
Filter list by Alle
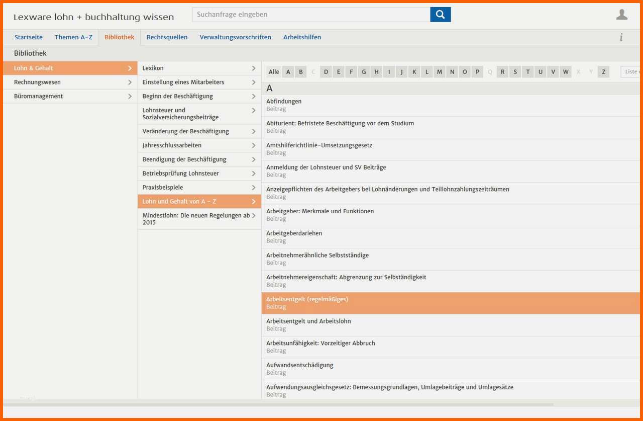tap(274, 72)
